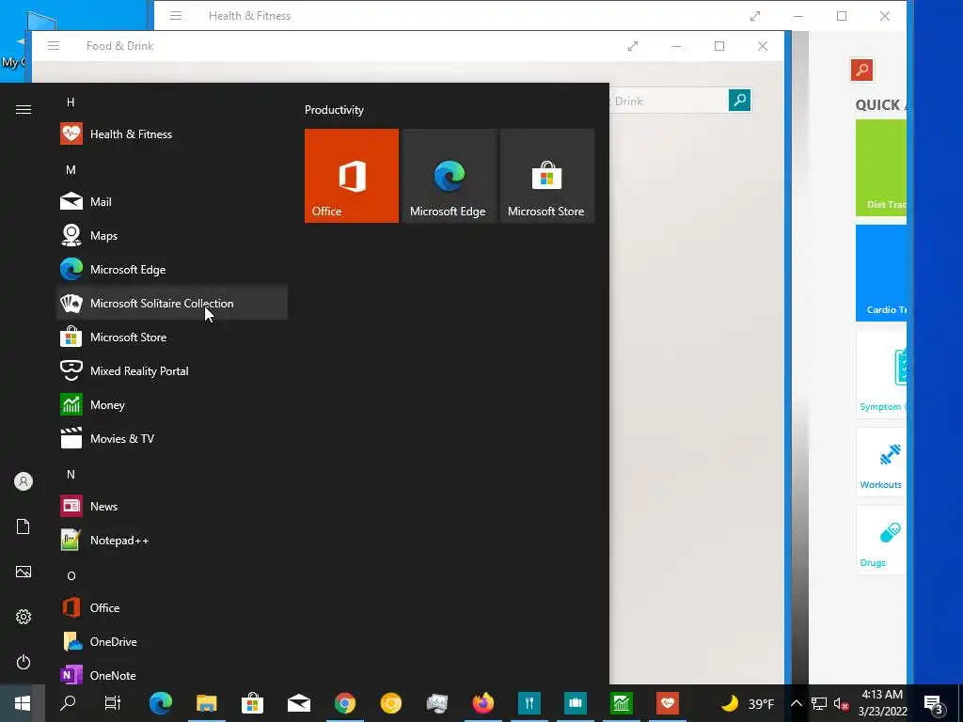The height and width of the screenshot is (722, 963).
Task: Open Documents from Start sidebar
Action: (x=24, y=526)
